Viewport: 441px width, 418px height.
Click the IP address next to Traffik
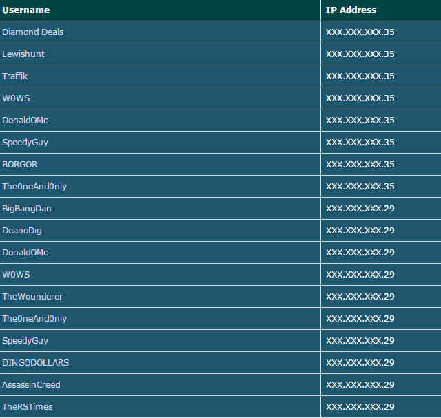[x=360, y=76]
